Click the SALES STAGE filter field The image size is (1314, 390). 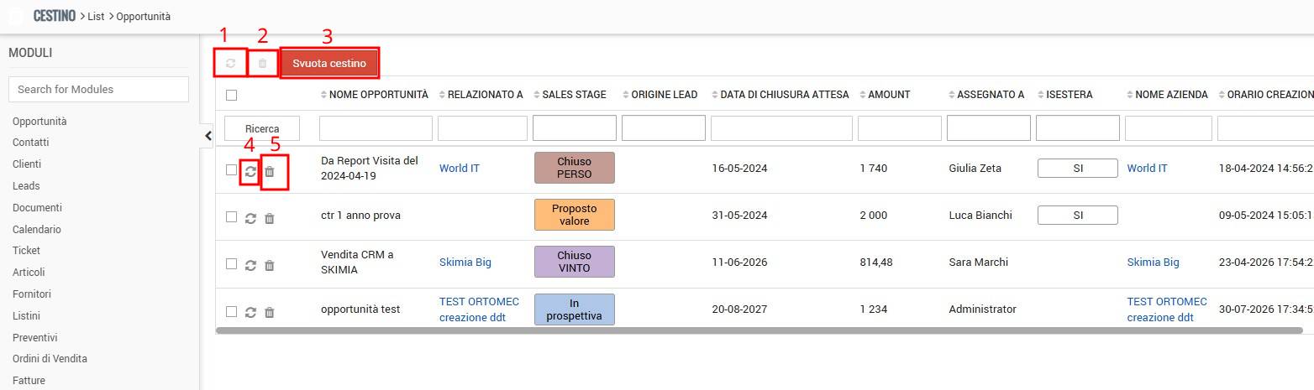pos(574,128)
